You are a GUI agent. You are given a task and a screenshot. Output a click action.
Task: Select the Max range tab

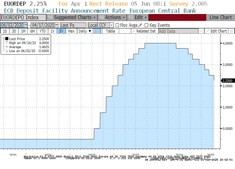71,31
